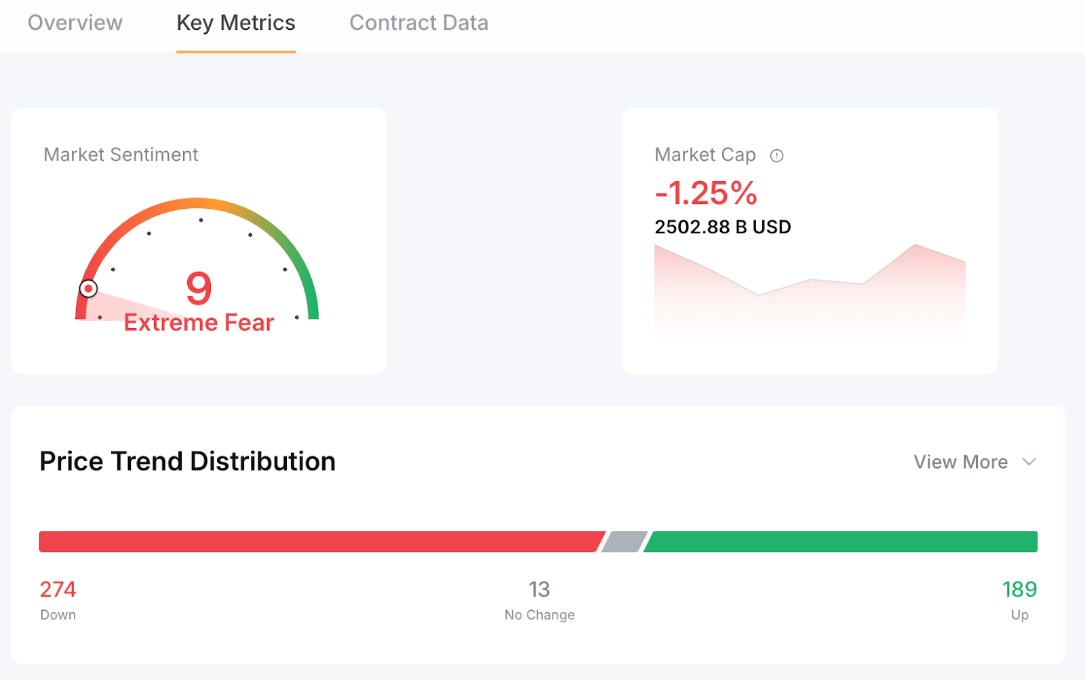The image size is (1085, 680).
Task: Click the red Down segment of the bar
Action: (319, 542)
